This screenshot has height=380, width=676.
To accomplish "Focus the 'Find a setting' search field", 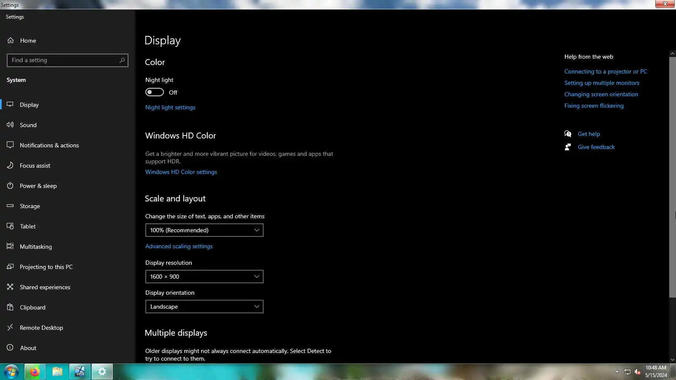I will click(68, 60).
